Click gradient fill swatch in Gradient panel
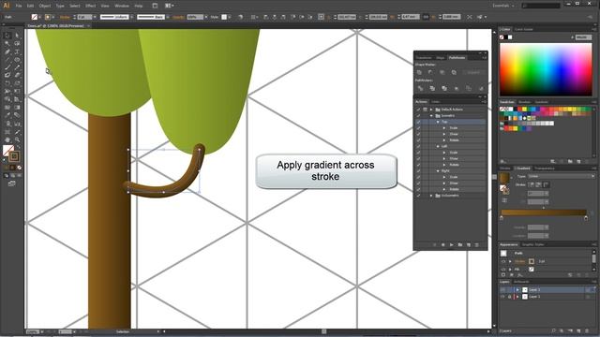 coord(504,178)
